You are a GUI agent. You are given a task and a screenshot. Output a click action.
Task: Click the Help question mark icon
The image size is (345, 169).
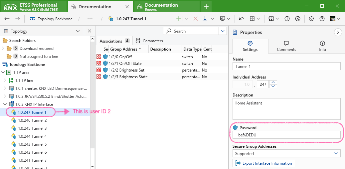(x=322, y=19)
